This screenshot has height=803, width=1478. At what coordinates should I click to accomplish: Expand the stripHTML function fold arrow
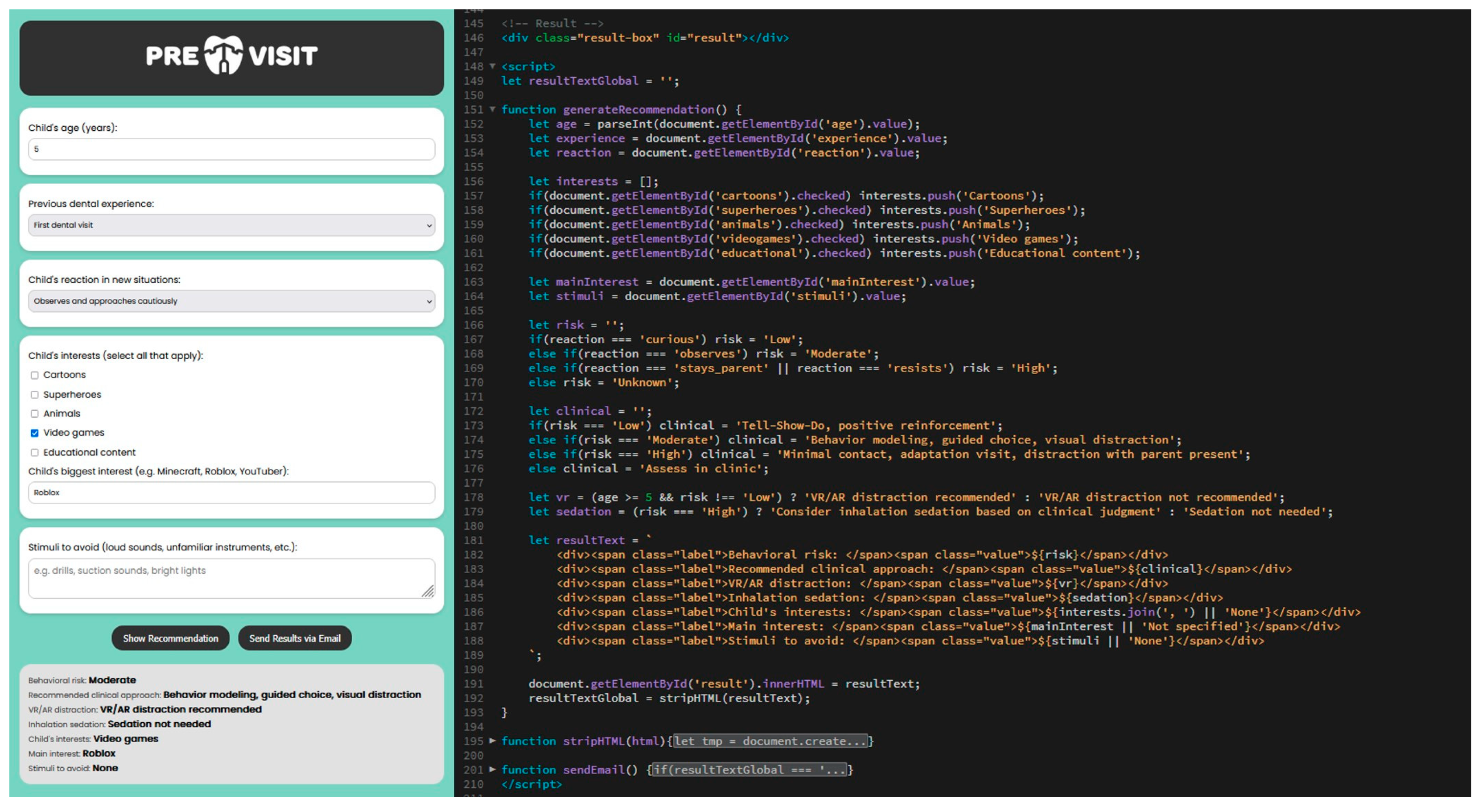click(492, 741)
